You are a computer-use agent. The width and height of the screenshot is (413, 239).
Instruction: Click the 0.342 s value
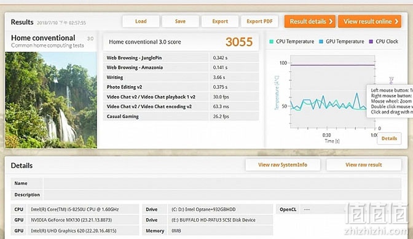coord(220,58)
